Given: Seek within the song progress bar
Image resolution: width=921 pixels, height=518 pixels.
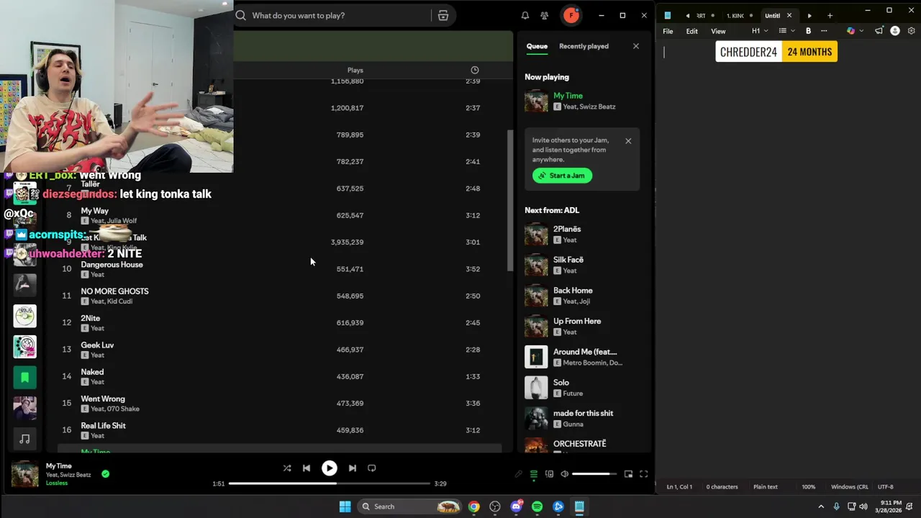Looking at the screenshot, I should [x=330, y=483].
